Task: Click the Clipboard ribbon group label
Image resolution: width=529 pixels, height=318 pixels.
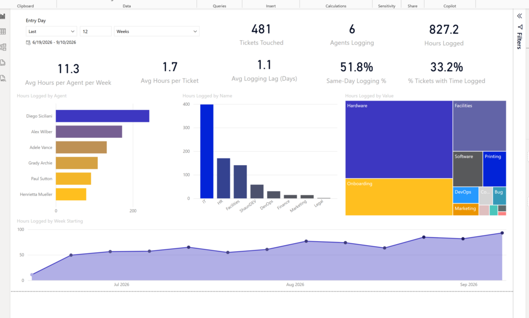Action: 25,6
